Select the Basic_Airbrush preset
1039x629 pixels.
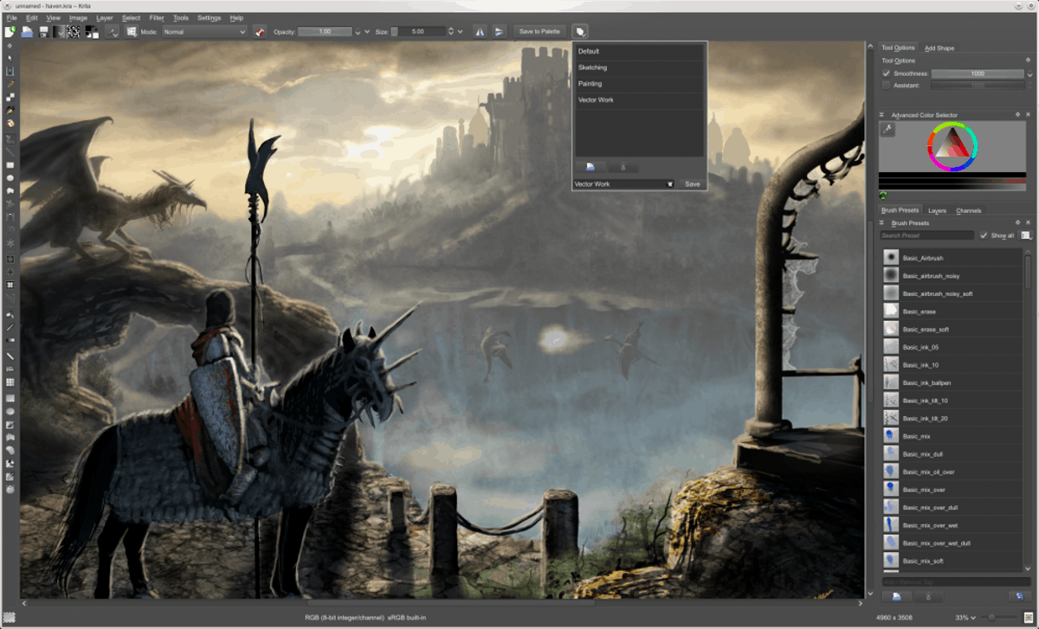click(x=952, y=258)
